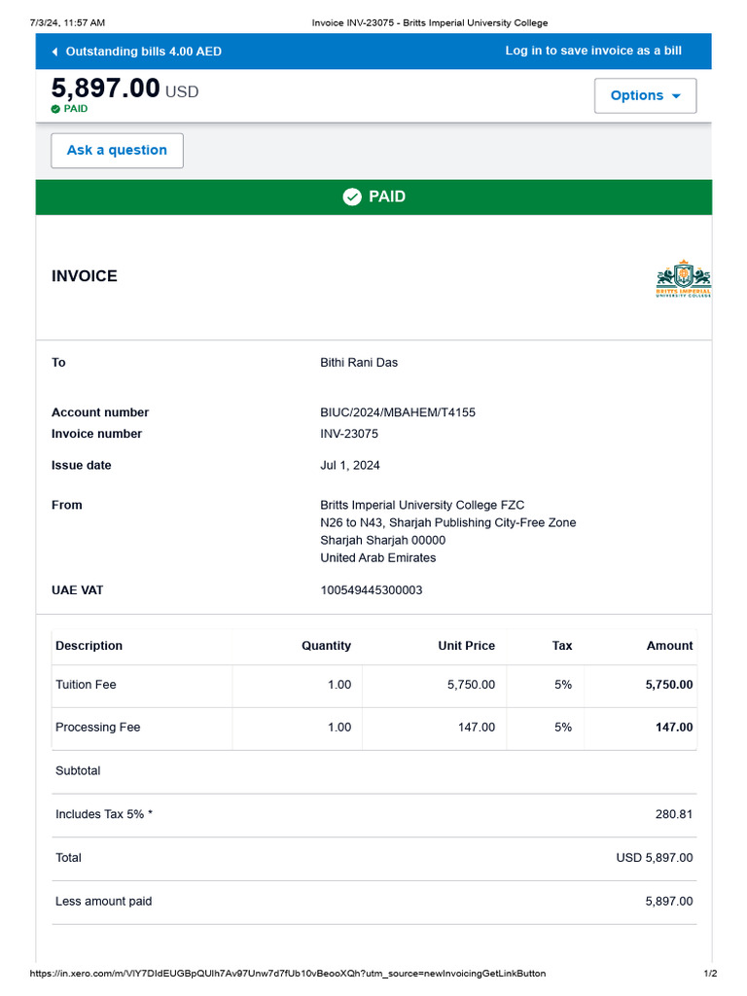Click Log in to save invoice link
Image resolution: width=747 pixels, height=996 pixels.
[593, 51]
